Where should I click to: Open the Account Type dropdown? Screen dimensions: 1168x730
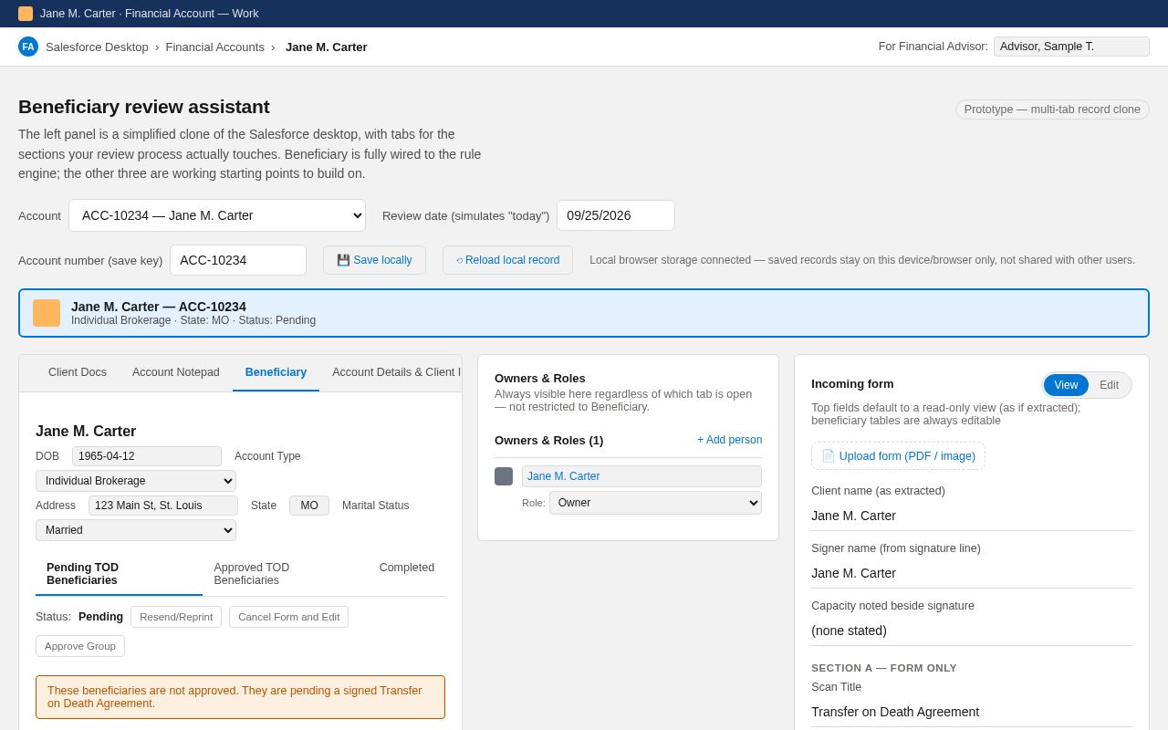click(x=136, y=481)
